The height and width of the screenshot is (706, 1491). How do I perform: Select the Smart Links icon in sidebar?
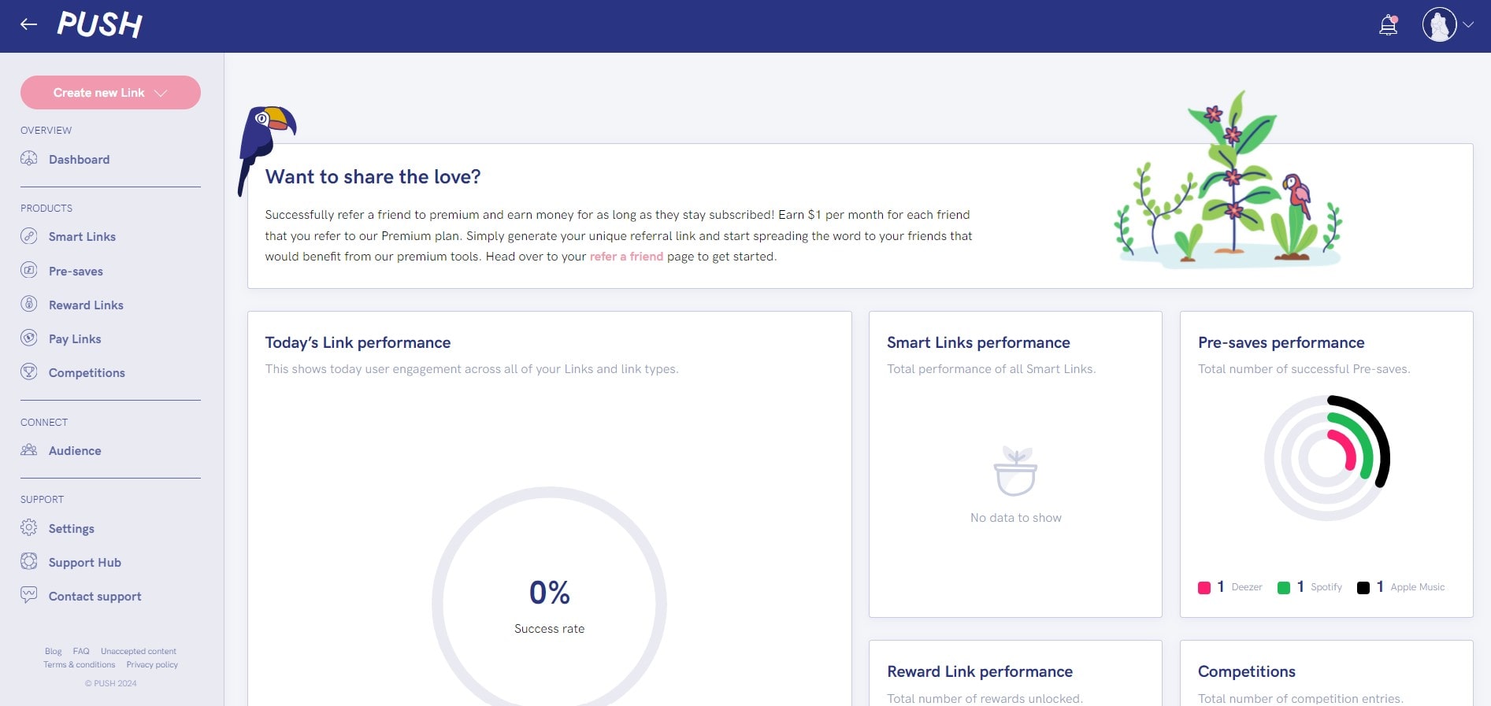coord(29,236)
